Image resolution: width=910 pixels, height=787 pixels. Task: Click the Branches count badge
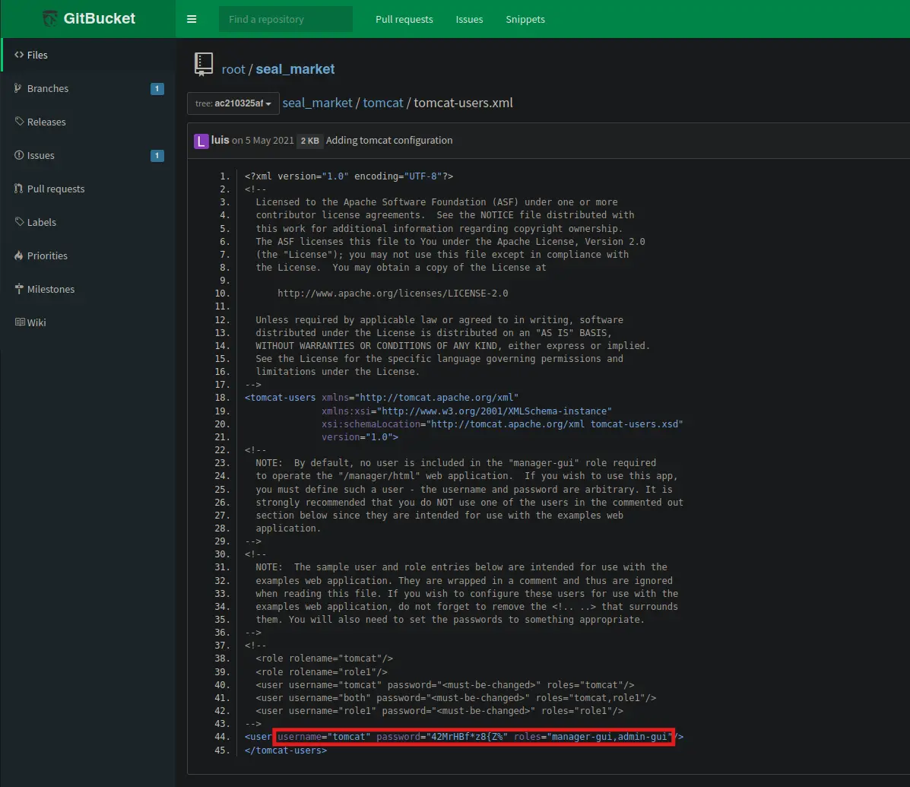pos(157,89)
